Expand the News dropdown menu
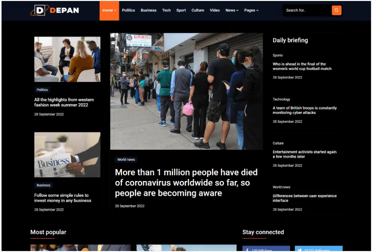The height and width of the screenshot is (252, 372). [232, 10]
